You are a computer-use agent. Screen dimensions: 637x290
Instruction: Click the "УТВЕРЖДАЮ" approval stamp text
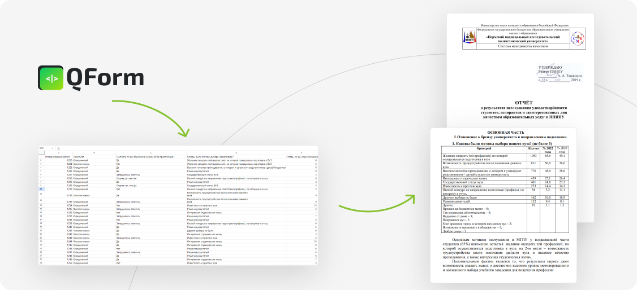(550, 67)
